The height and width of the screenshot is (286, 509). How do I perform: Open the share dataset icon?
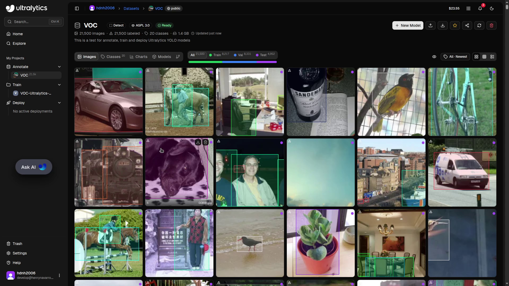click(467, 25)
